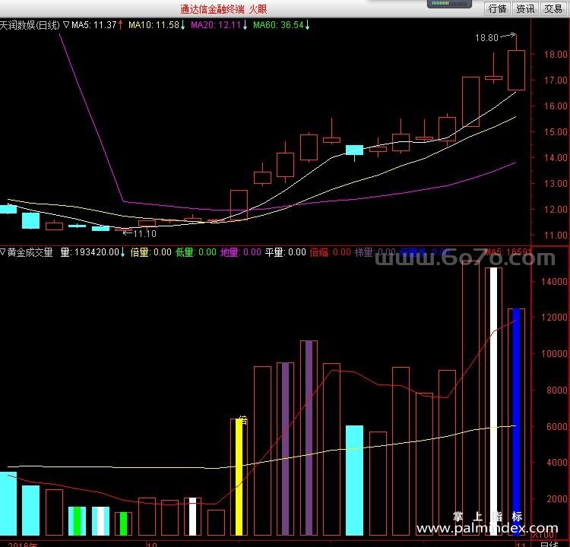
Task: Click the 倍缩: 0.00 label
Action: 331,252
